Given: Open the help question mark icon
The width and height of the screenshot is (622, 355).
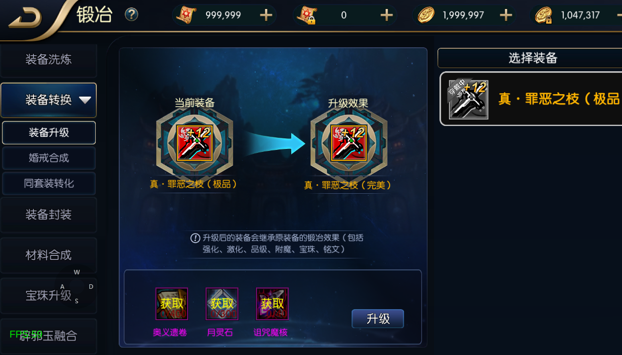Looking at the screenshot, I should [131, 14].
